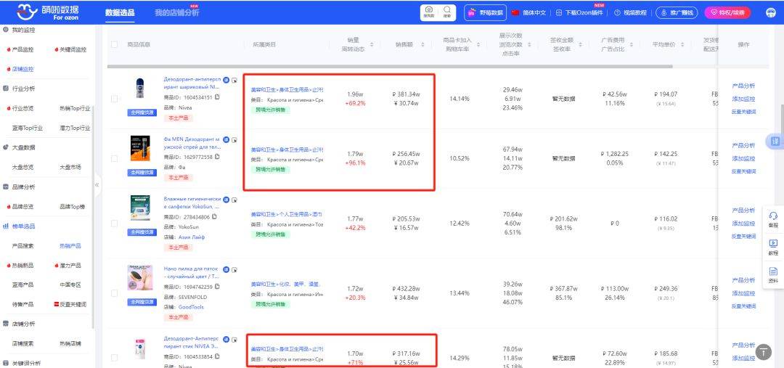The image size is (784, 368).
Task: Click 特权/续费 pink button
Action: click(x=727, y=12)
